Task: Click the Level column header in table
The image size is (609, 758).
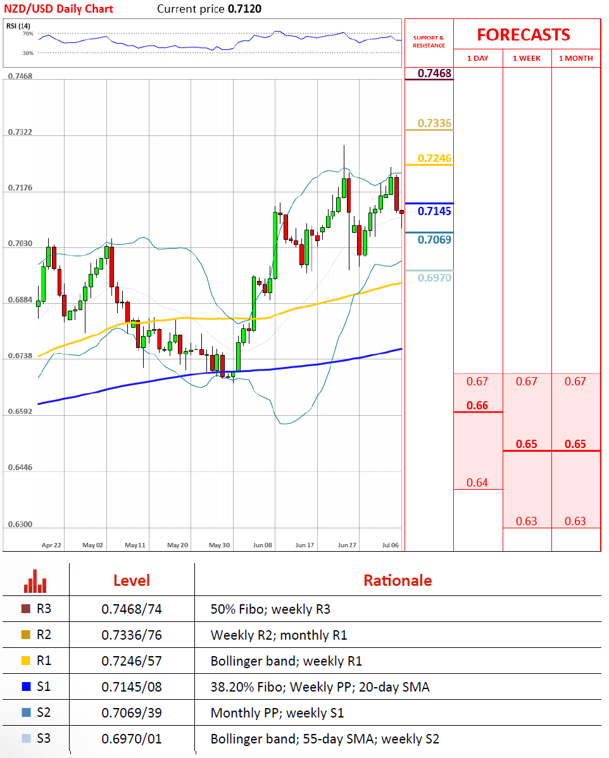Action: point(131,580)
